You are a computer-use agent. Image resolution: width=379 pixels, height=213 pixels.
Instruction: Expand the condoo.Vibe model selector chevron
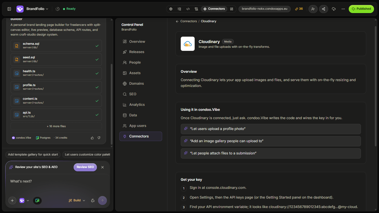click(28, 201)
